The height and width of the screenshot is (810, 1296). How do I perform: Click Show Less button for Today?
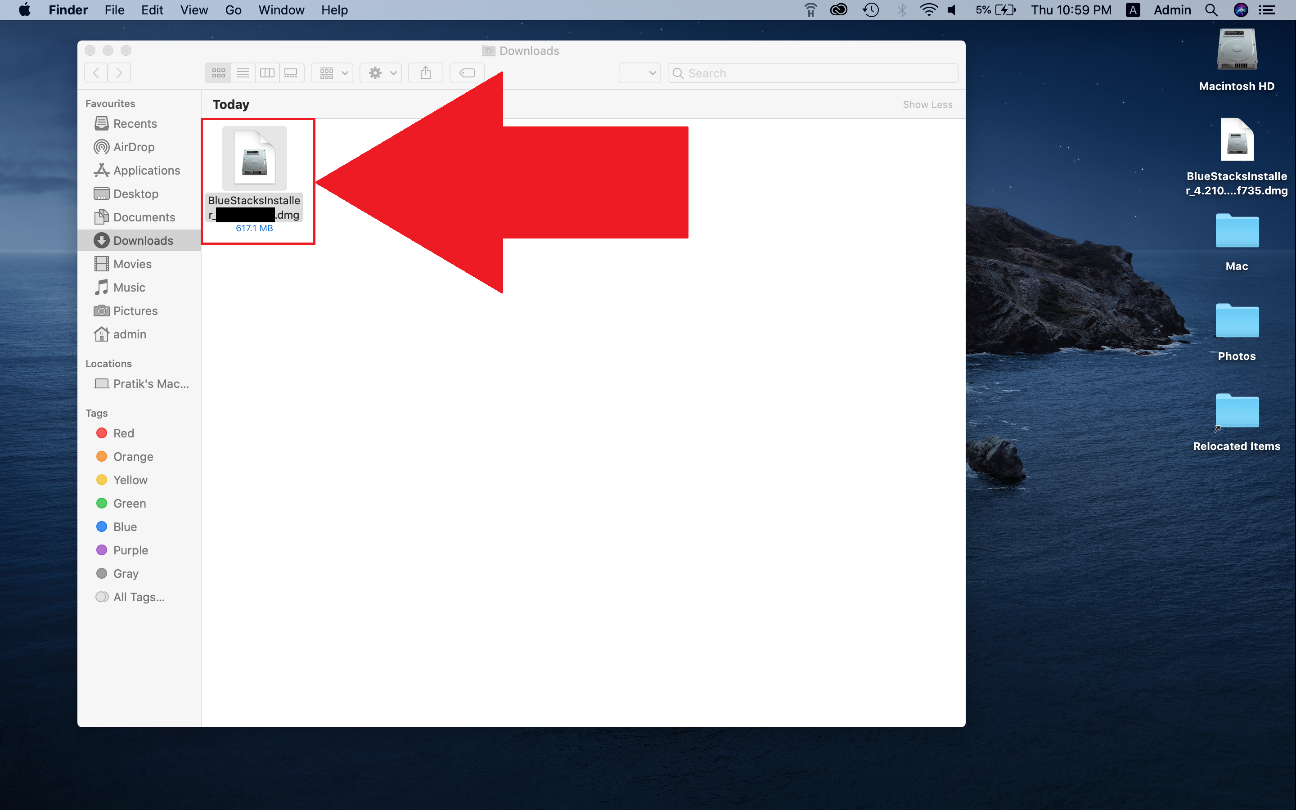tap(927, 103)
